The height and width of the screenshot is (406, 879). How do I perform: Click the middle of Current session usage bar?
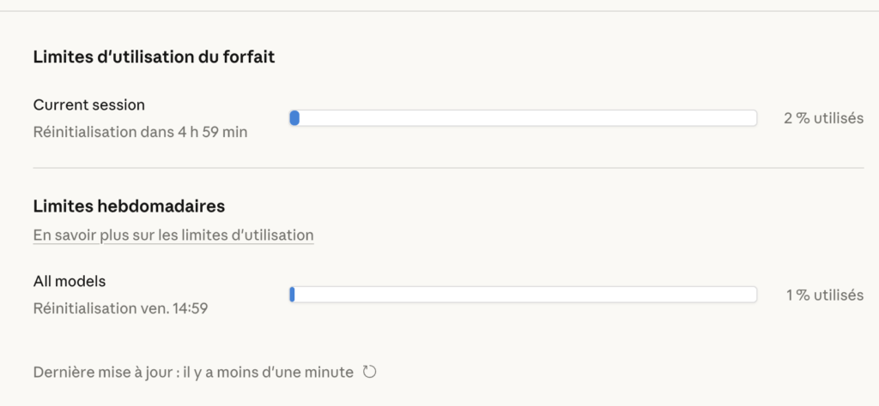[523, 118]
